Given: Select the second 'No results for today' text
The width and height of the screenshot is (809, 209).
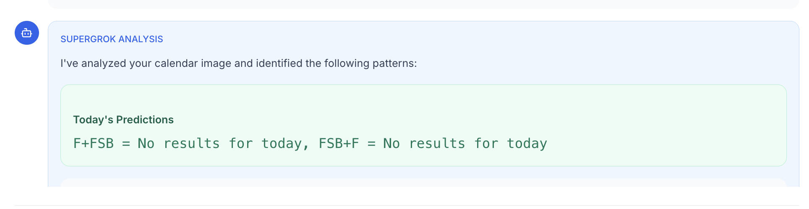Looking at the screenshot, I should pos(465,143).
